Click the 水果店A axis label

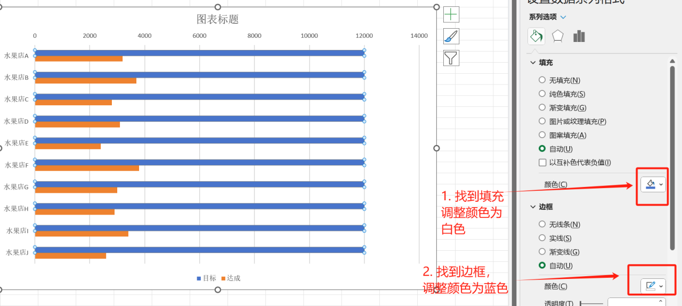[17, 55]
